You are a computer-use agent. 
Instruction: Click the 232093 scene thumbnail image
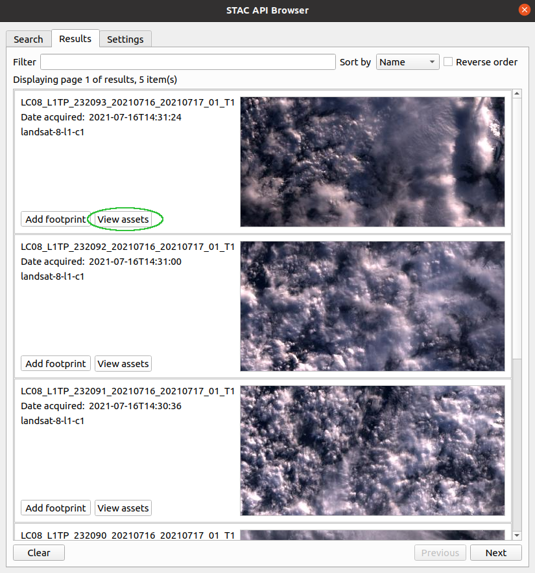click(372, 162)
